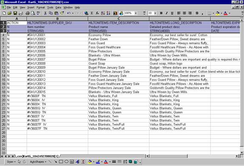Click the Undo arrow icon
Image resolution: width=244 pixels, height=166 pixels.
click(x=69, y=13)
